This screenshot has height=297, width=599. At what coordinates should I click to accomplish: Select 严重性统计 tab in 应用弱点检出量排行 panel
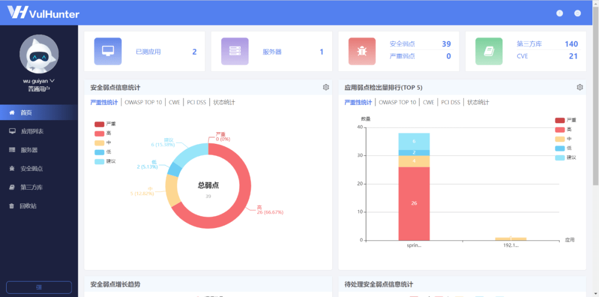point(358,102)
